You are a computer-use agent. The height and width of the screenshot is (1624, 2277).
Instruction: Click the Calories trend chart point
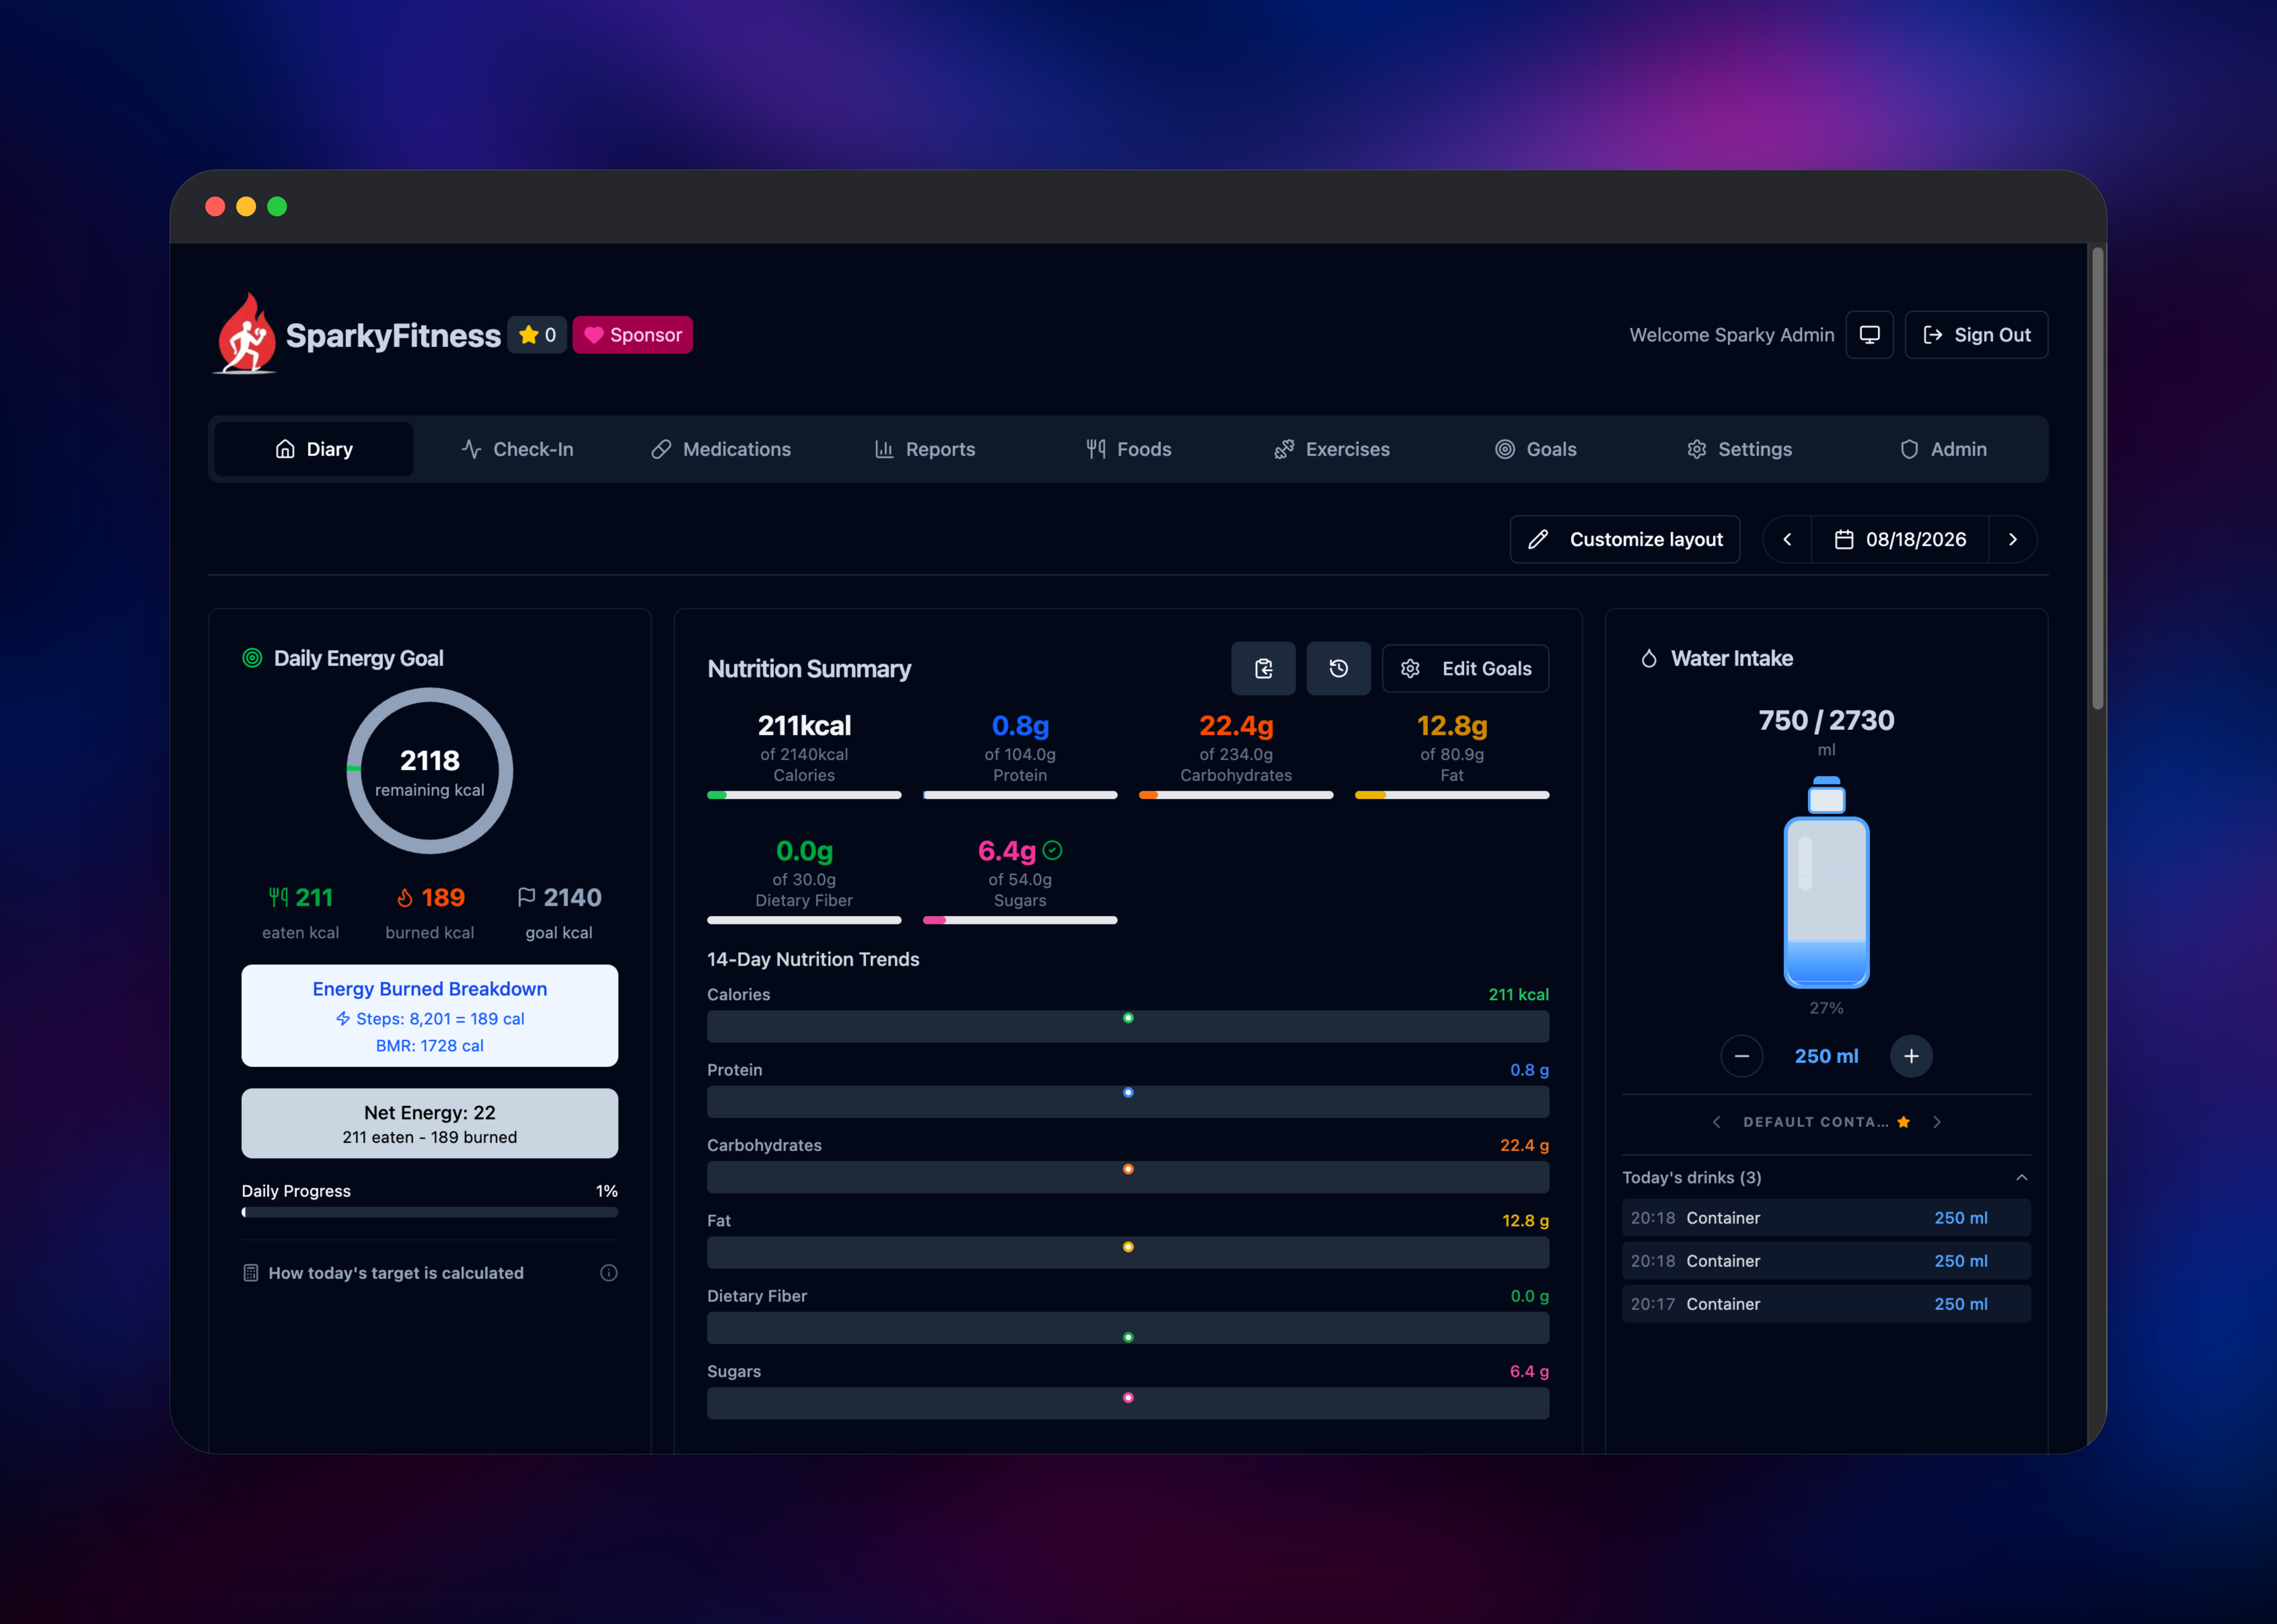click(x=1128, y=1018)
